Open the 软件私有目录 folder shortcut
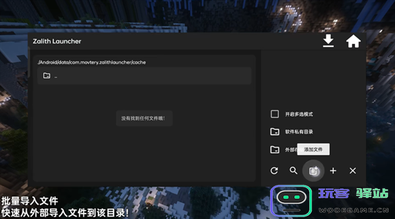 (292, 131)
